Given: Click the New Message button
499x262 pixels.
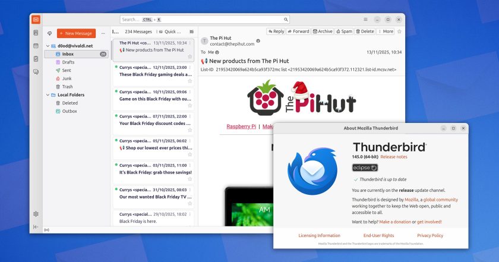Looking at the screenshot, I should [76, 33].
